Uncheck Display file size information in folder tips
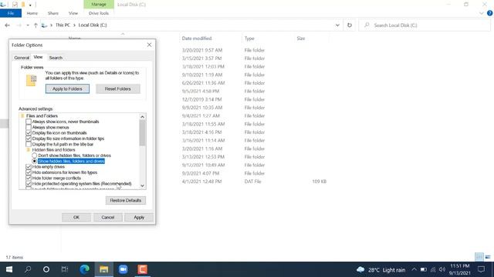 tap(29, 138)
